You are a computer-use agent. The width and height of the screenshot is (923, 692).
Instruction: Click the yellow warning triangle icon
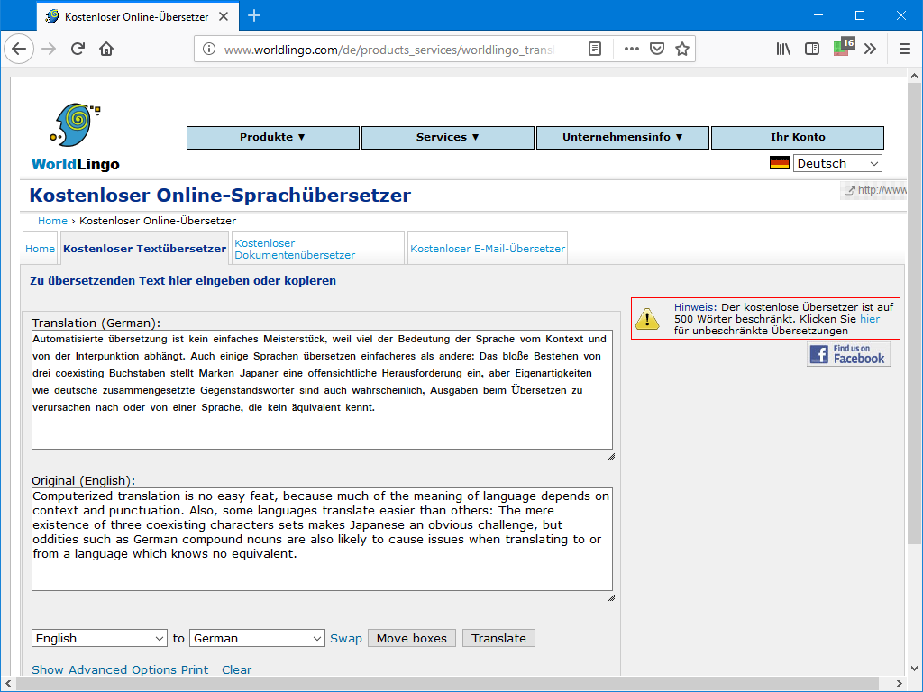pos(647,318)
